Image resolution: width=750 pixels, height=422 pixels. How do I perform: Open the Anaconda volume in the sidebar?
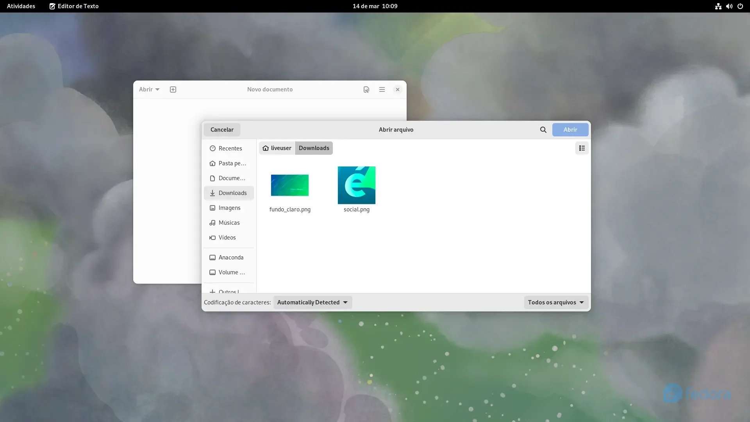coord(229,257)
